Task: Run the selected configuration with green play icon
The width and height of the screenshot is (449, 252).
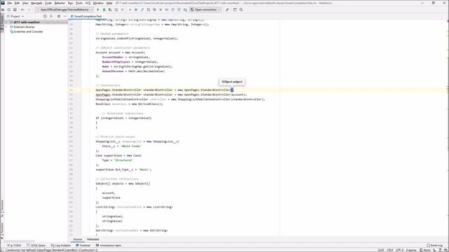Action: (98, 10)
